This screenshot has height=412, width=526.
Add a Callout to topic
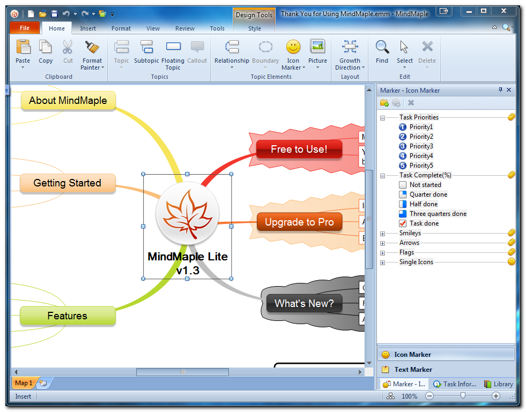click(197, 47)
